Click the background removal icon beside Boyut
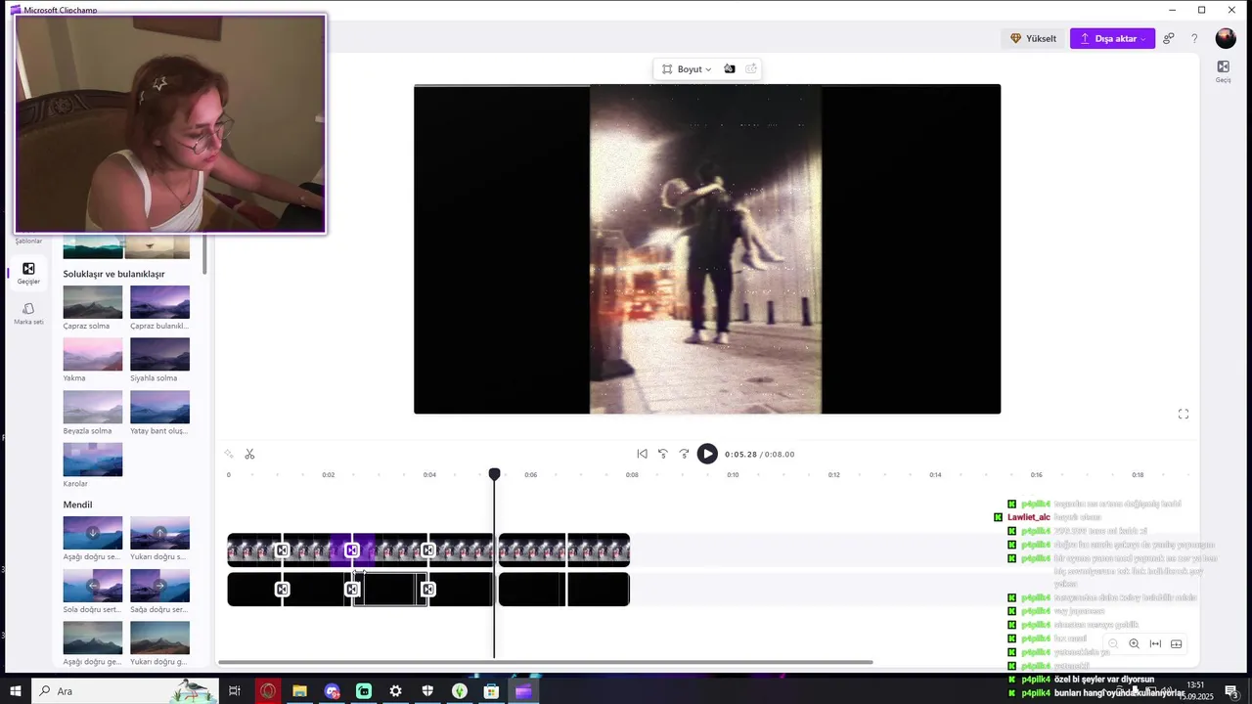Viewport: 1252px width, 704px height. point(729,69)
